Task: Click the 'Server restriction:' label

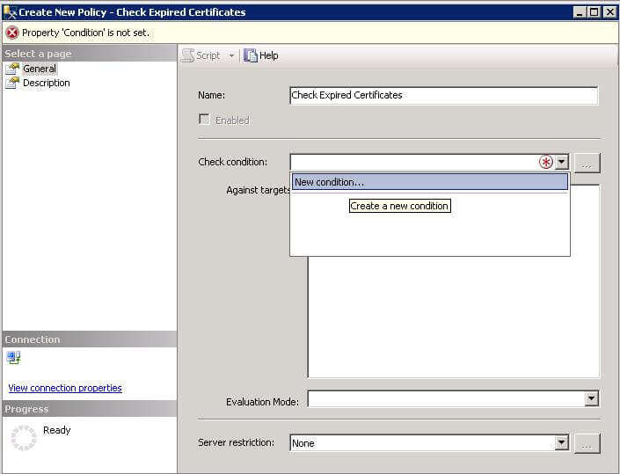Action: 236,442
